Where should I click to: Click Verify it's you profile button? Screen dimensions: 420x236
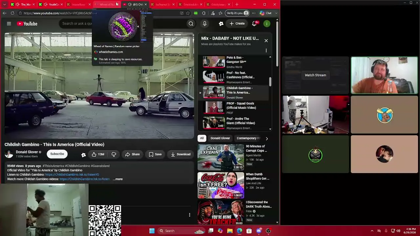(238, 13)
